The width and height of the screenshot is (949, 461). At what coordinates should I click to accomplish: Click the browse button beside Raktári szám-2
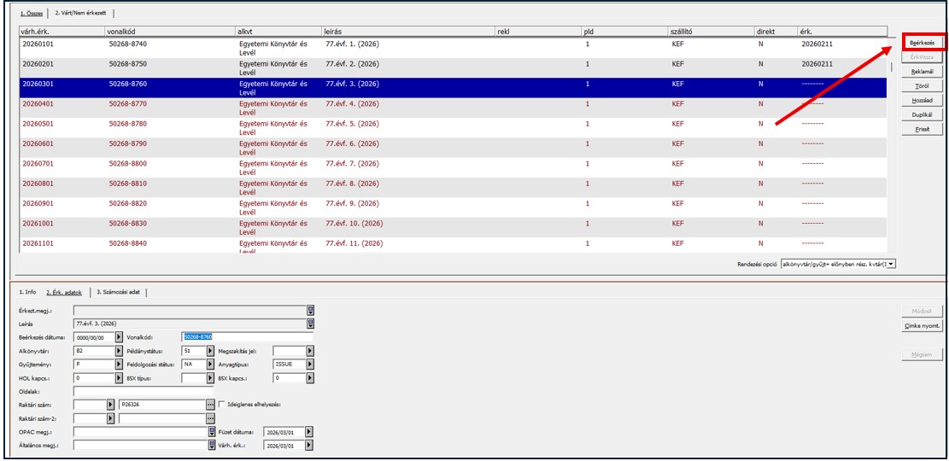point(211,418)
